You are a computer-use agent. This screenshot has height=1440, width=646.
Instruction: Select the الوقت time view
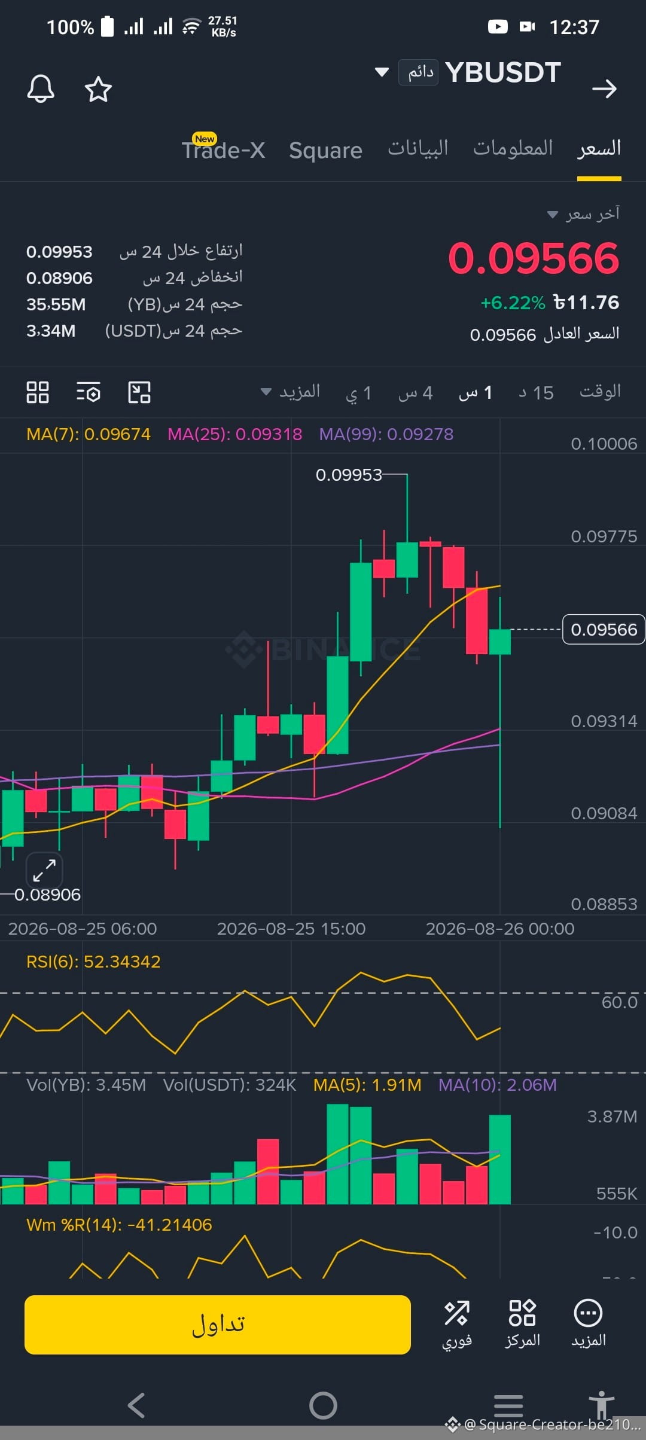(600, 392)
